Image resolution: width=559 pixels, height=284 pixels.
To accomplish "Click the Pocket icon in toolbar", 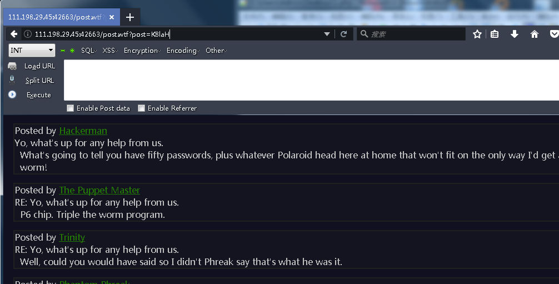I will tap(554, 34).
